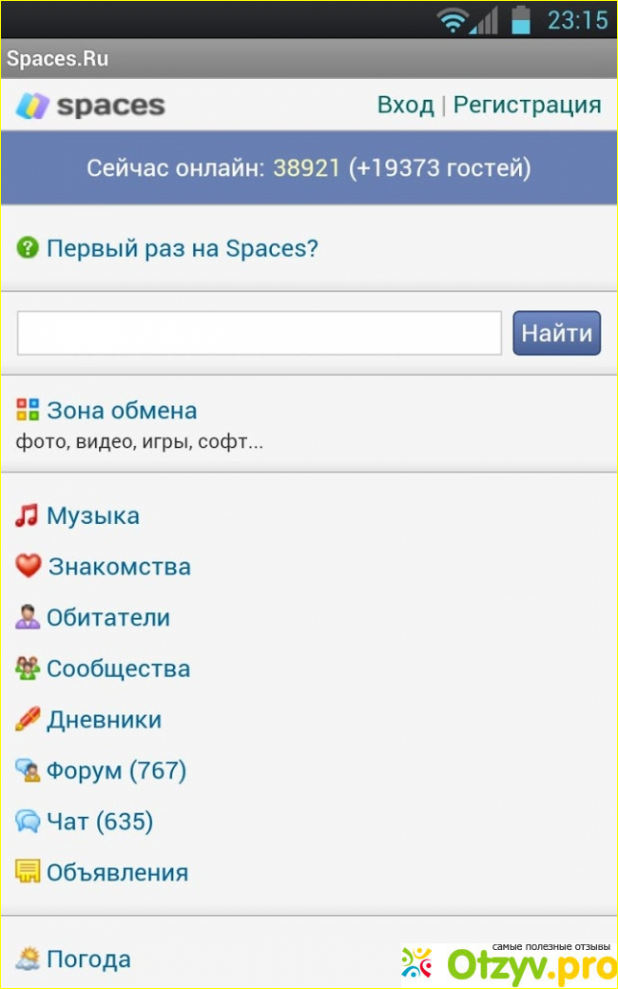Click the red music note icon
This screenshot has height=989, width=618.
click(x=27, y=516)
